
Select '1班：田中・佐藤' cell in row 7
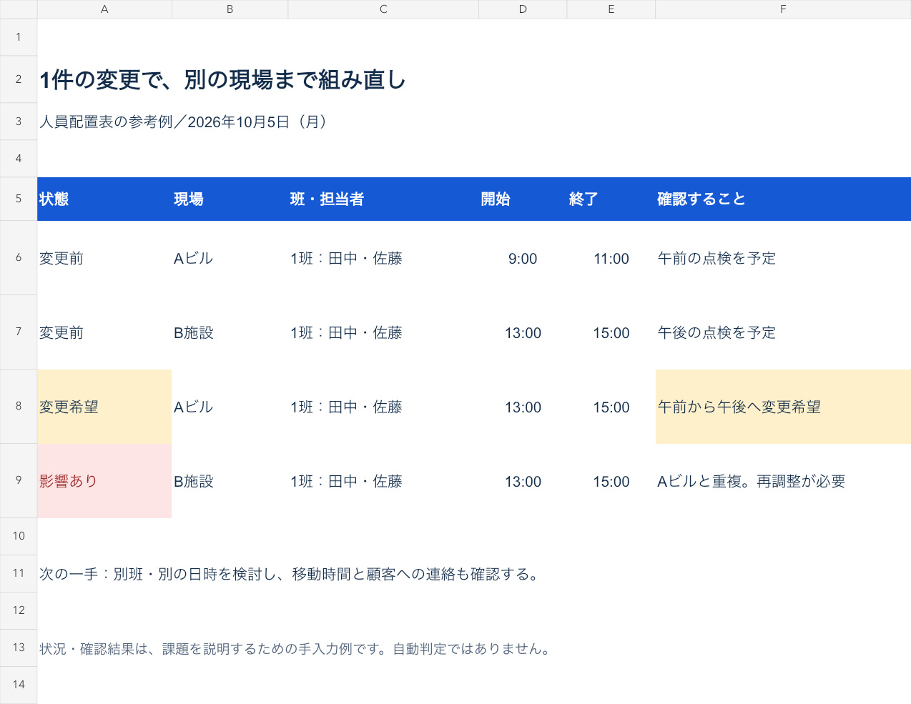pyautogui.click(x=383, y=332)
